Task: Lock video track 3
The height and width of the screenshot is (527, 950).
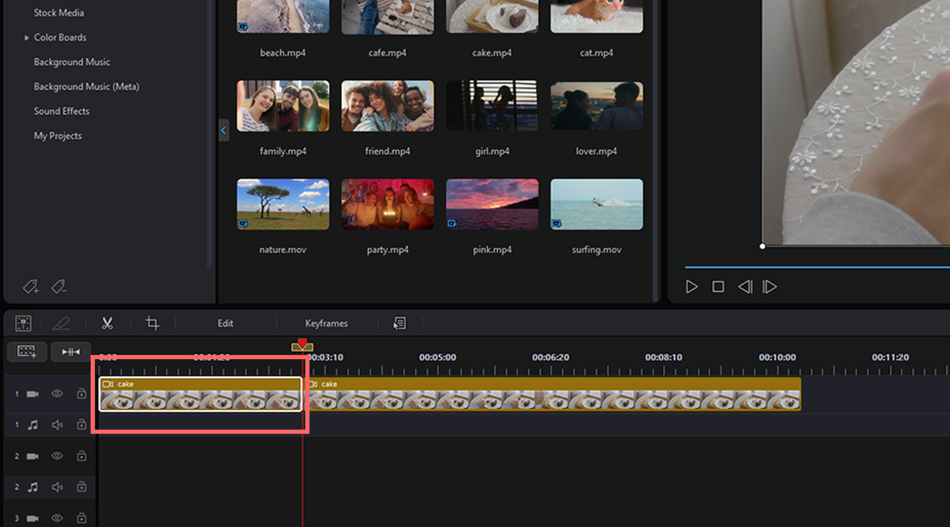Action: 81,518
